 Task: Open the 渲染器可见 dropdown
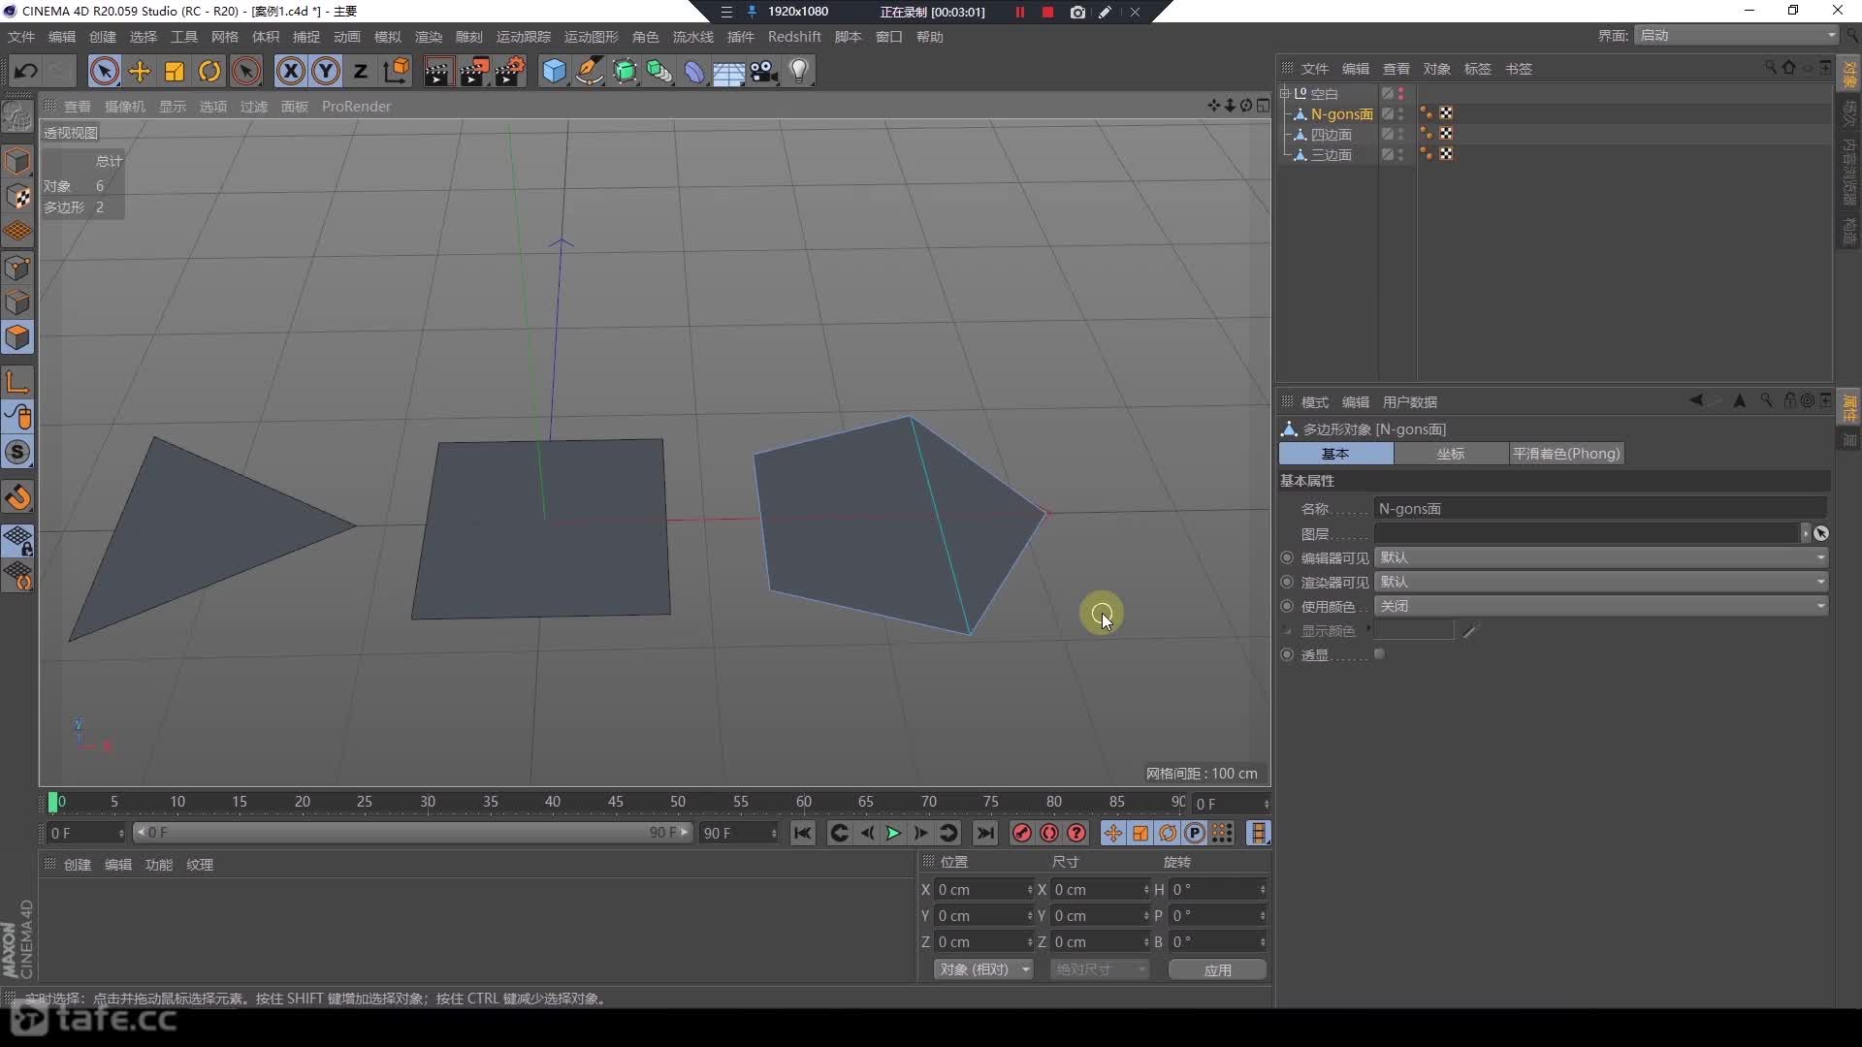[x=1601, y=582]
